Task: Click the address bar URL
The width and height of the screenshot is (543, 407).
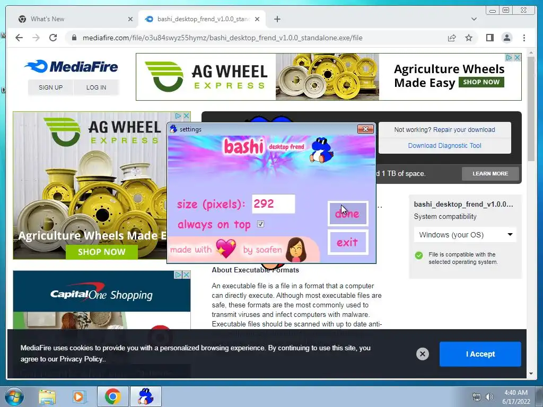Action: coord(222,38)
